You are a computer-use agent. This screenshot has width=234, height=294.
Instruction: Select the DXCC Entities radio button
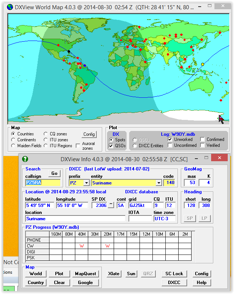135,146
